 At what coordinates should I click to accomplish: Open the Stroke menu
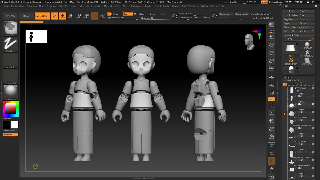click(166, 6)
